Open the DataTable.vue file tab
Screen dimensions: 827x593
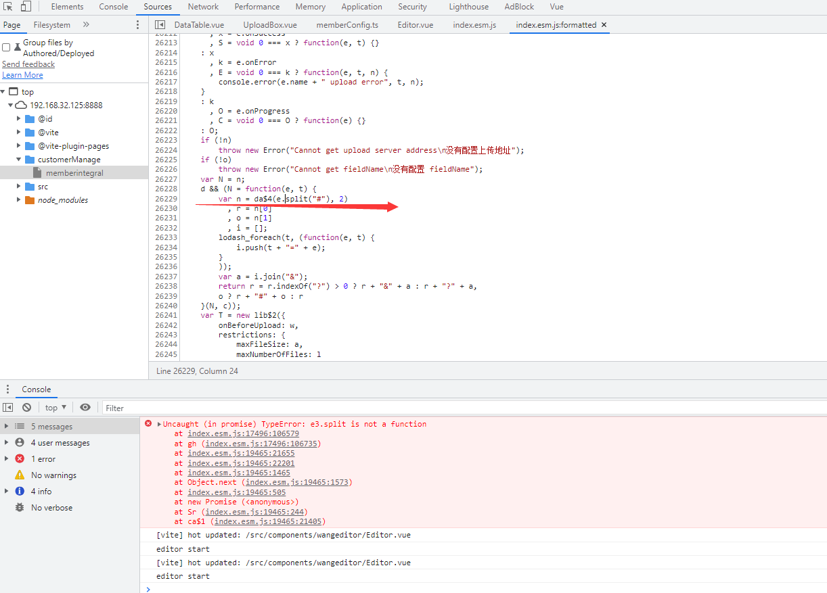[199, 25]
